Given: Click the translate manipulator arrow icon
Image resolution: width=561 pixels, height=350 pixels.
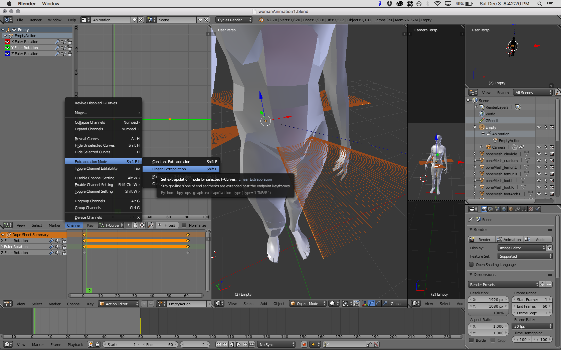Looking at the screenshot, I should pos(371,304).
